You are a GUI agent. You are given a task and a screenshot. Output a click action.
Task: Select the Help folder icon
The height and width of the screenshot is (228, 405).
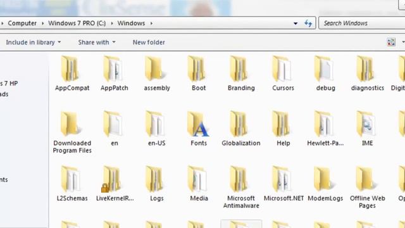(281, 124)
